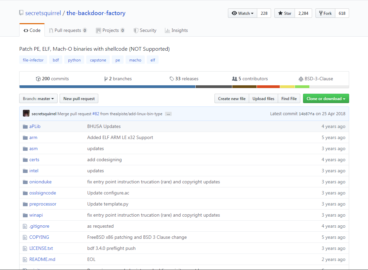Open the secretsquirrel owner link
Viewport: 368px width, 270px height.
[43, 13]
